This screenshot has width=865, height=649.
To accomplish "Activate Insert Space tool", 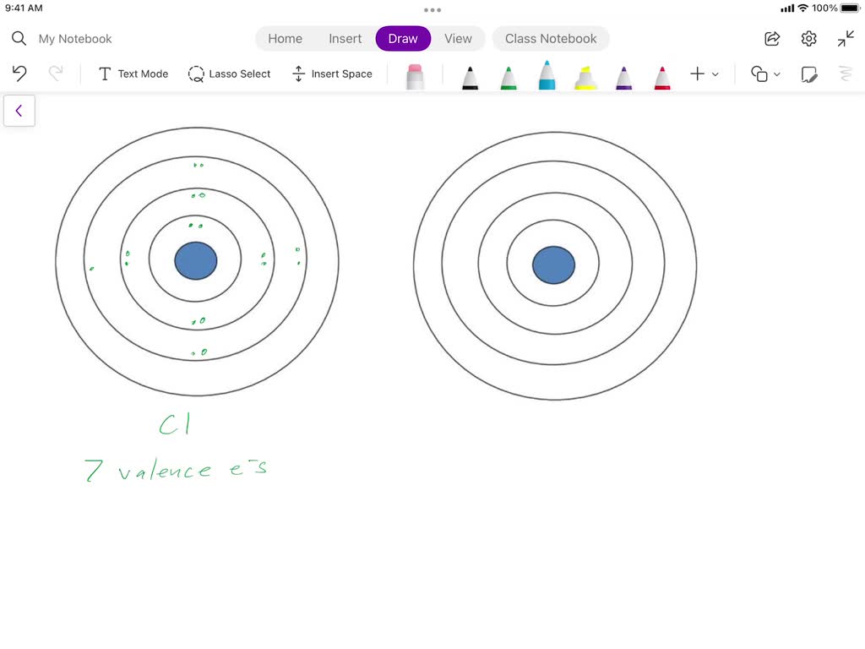I will 333,74.
